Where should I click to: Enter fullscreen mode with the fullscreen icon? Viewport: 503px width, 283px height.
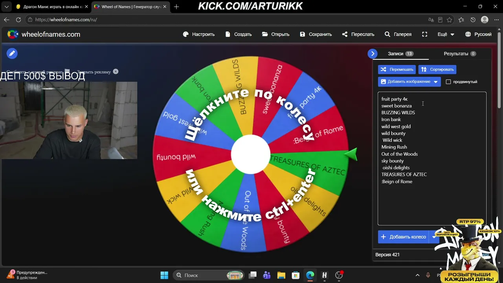coord(424,34)
